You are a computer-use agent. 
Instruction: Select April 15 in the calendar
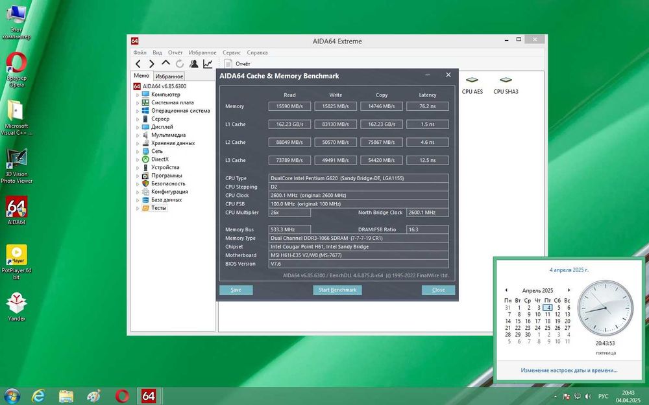coord(518,321)
